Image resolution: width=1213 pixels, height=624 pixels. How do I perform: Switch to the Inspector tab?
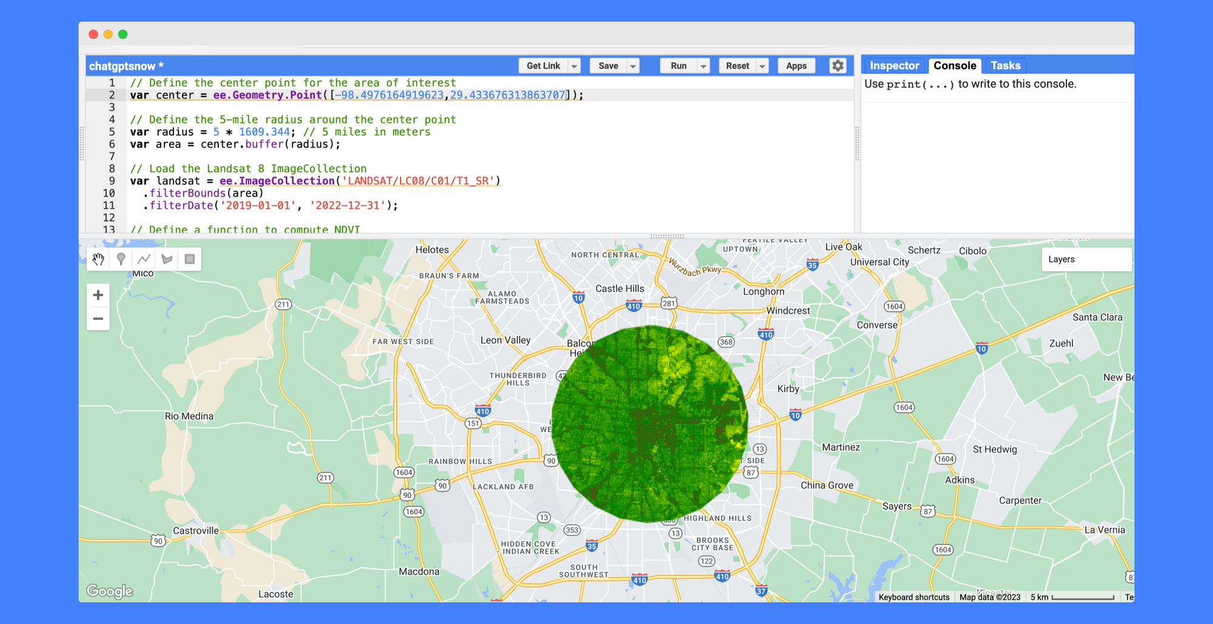tap(894, 65)
